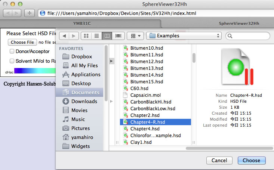This screenshot has height=170, width=274.
Task: Click the browser back button
Action: (x=8, y=13)
